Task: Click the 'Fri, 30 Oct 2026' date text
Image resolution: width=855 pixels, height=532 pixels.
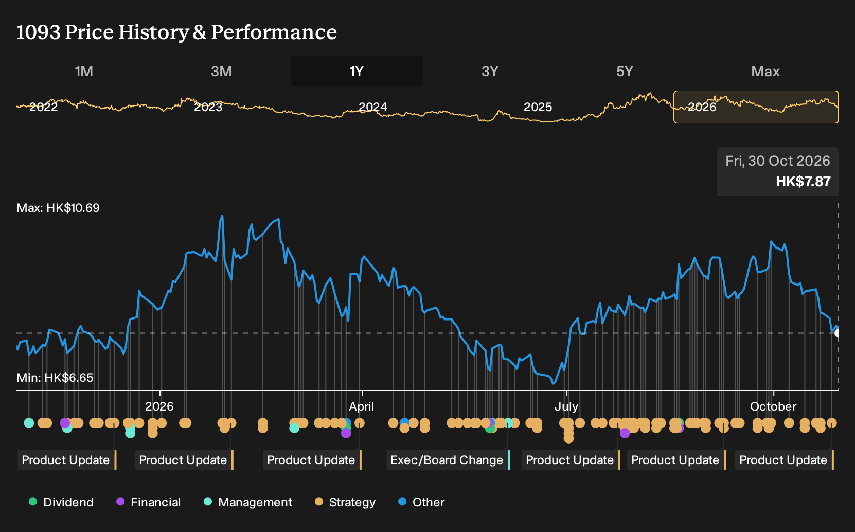Action: (x=778, y=161)
